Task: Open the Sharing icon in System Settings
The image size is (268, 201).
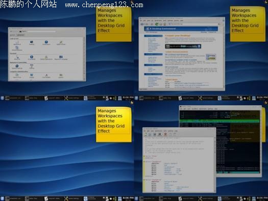Action: [x=32, y=67]
